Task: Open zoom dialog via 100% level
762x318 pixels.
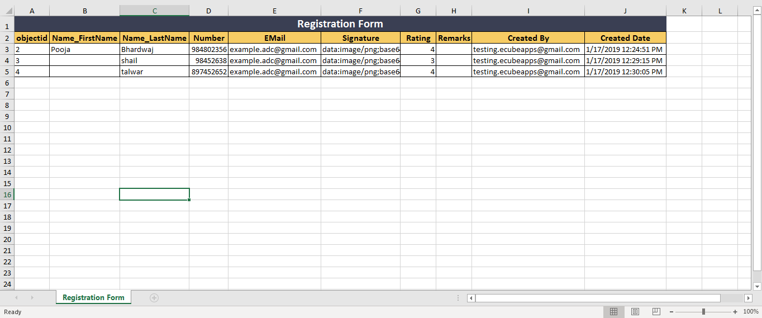Action: [750, 312]
